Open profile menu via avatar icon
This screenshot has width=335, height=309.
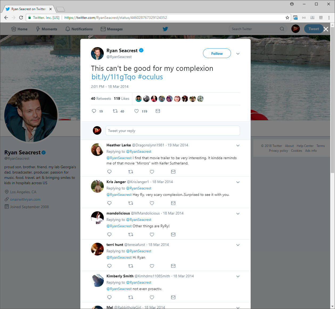tap(296, 29)
